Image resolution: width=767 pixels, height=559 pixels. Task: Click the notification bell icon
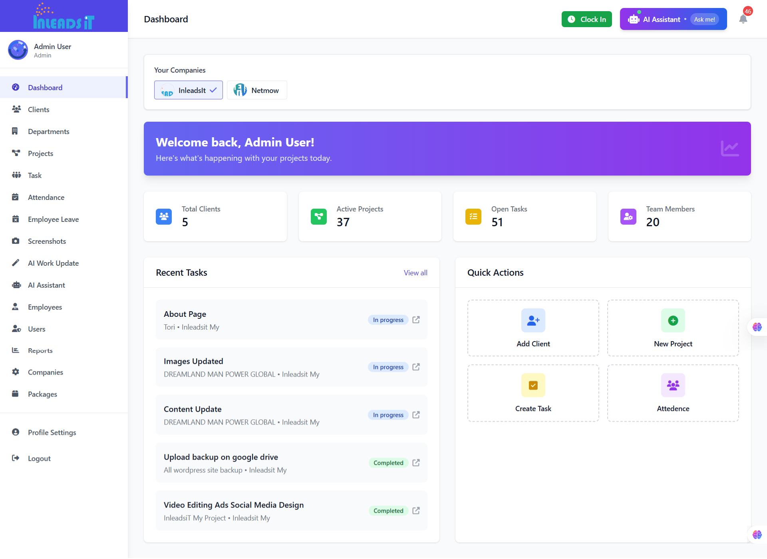pyautogui.click(x=743, y=19)
